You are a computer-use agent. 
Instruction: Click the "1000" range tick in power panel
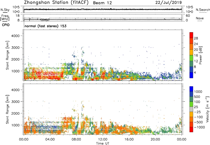click(15, 71)
